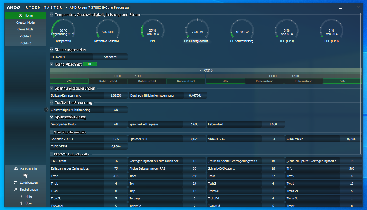Viewport: 367px width, 210px height.
Task: Click the Home house icon
Action: (20, 15)
